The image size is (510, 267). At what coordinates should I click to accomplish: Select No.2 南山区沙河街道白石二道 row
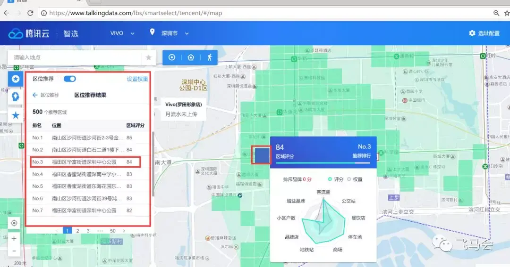87,150
